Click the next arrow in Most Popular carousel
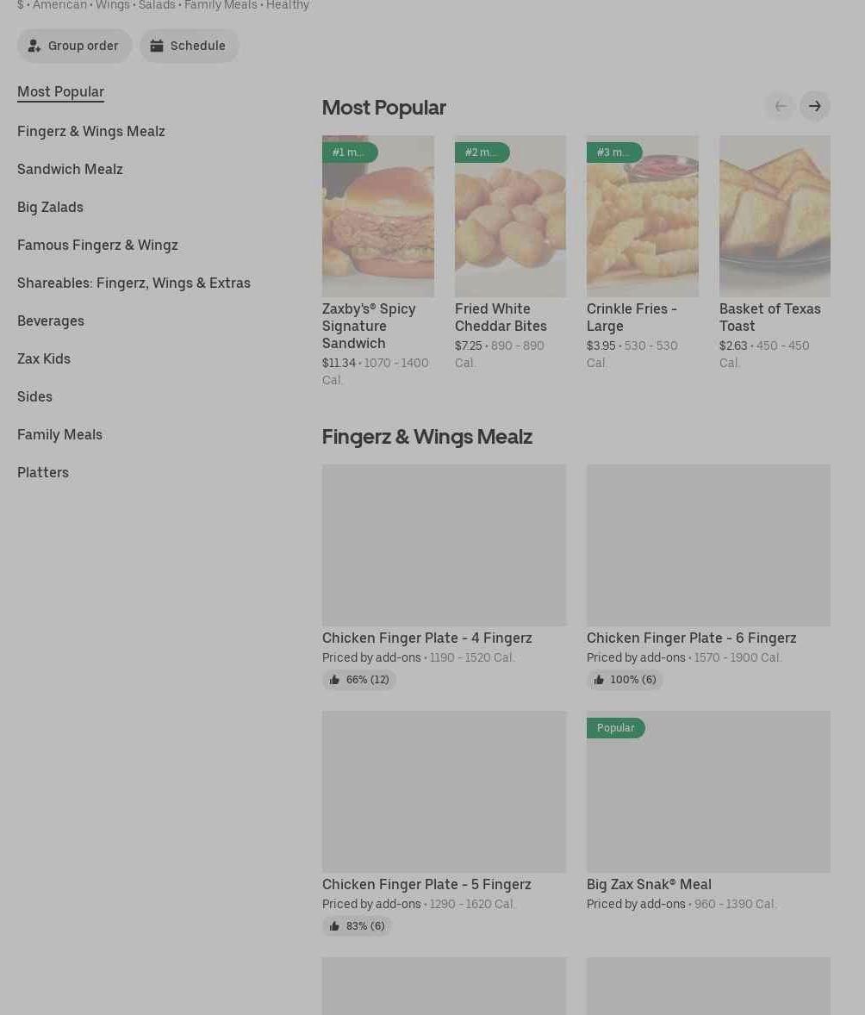Screen dimensions: 865x1015 (814, 106)
